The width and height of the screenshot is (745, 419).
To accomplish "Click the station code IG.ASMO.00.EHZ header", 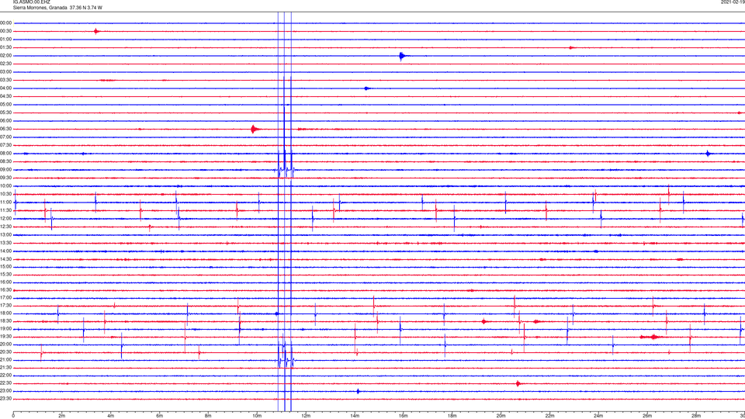I will point(31,2).
